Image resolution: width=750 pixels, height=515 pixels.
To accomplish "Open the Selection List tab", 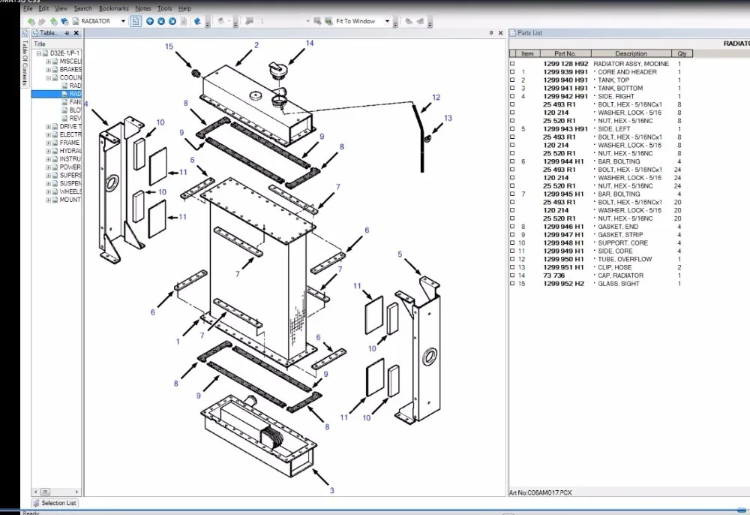I will click(x=55, y=503).
